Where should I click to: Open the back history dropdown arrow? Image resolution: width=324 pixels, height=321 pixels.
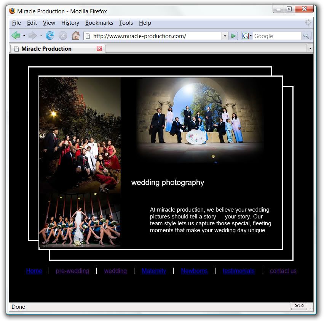24,36
